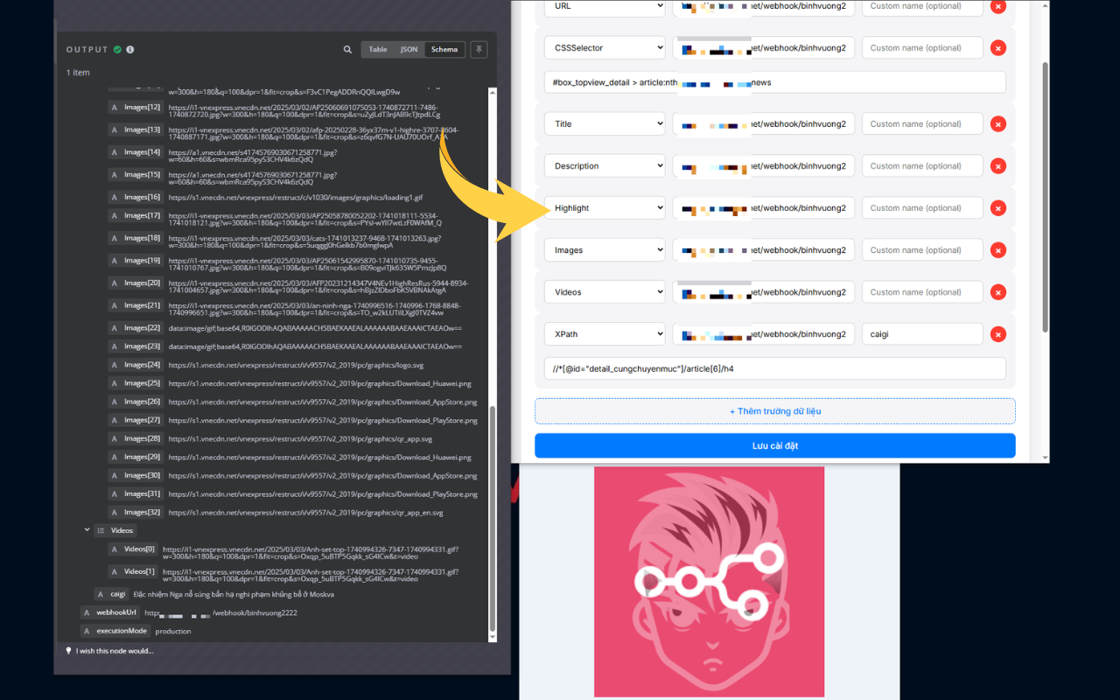Remove the Highlight field with its red X
Screen dimensions: 1120x700
pos(997,207)
